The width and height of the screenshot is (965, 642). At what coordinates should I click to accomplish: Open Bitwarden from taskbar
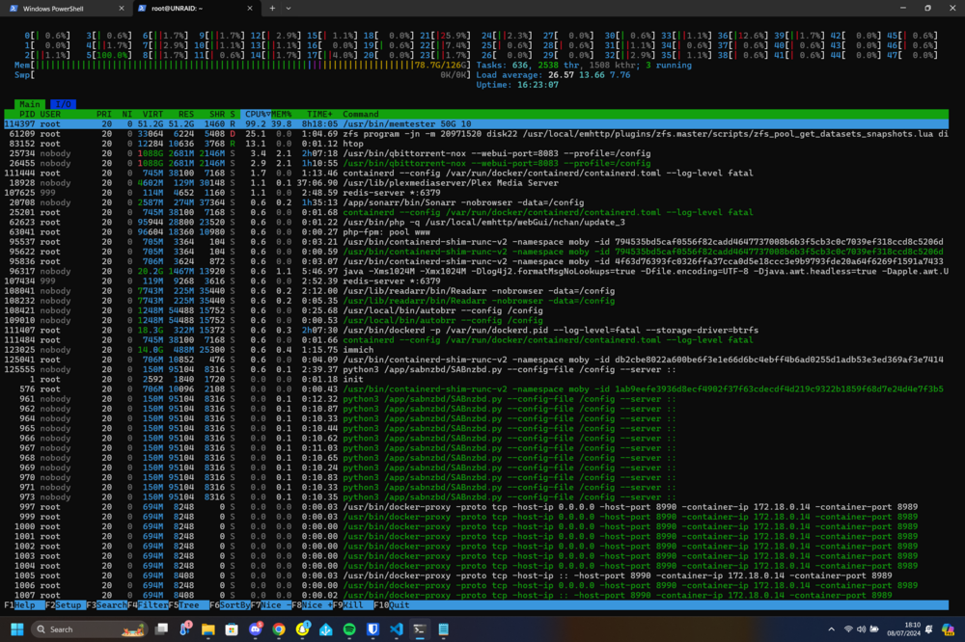[x=372, y=629]
